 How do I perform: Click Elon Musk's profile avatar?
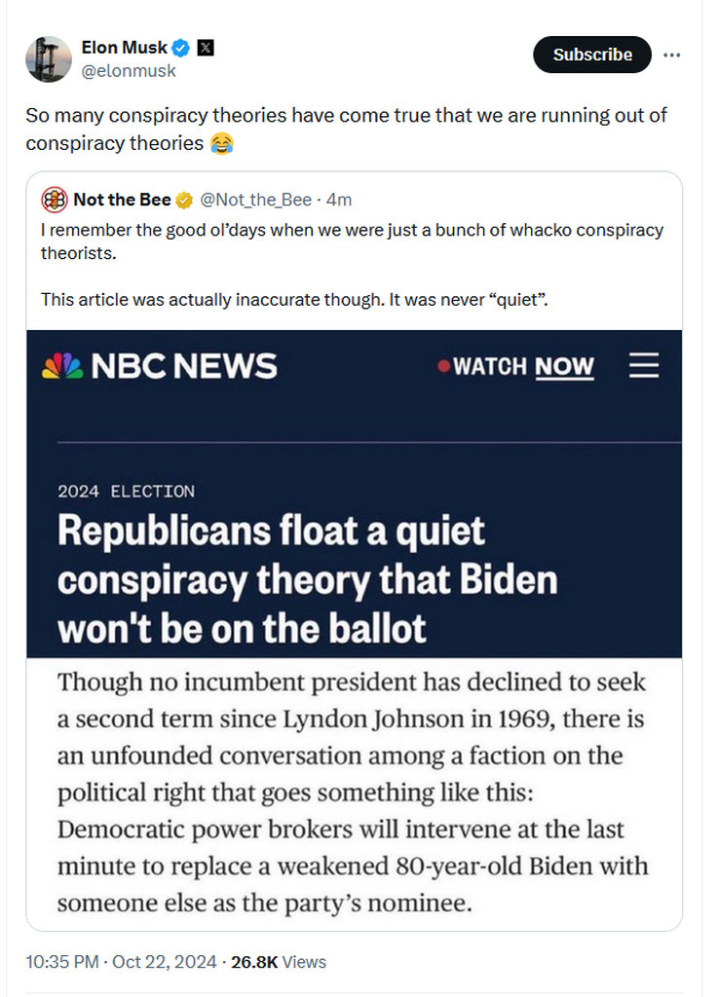[48, 58]
